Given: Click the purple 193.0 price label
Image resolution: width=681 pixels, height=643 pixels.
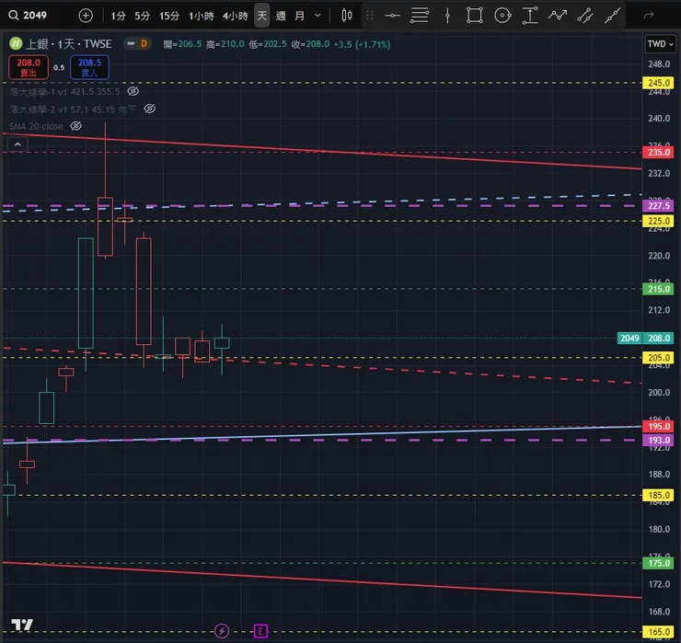Looking at the screenshot, I should [658, 441].
